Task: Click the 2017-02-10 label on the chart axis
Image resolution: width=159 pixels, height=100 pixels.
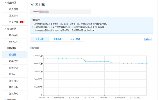Action: point(89,97)
